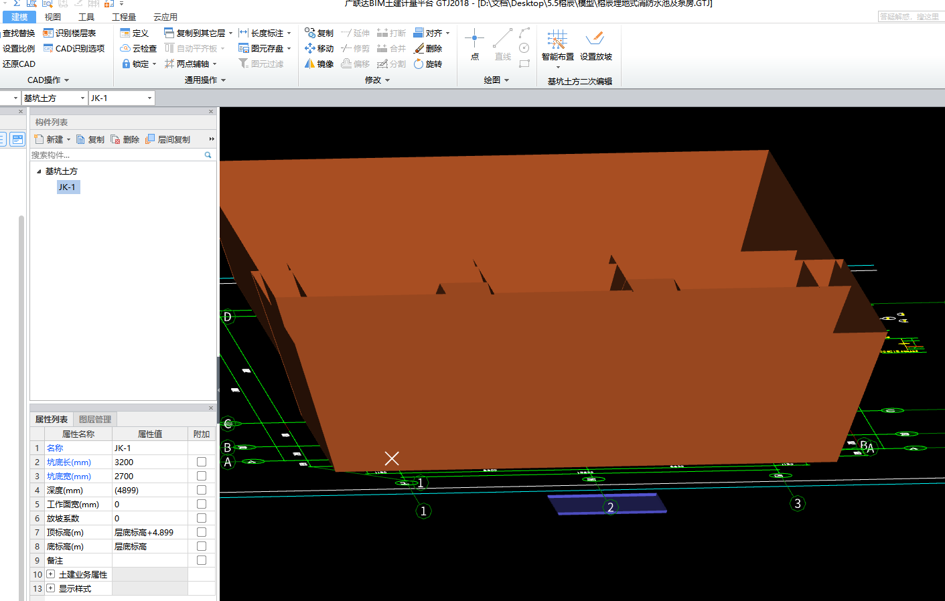Select the 点 draw tool

coord(474,44)
